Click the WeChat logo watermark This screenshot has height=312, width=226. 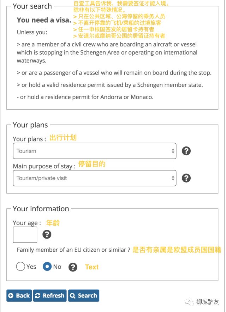pyautogui.click(x=191, y=302)
